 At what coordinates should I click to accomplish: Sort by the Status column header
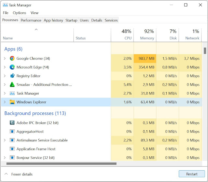92,35
